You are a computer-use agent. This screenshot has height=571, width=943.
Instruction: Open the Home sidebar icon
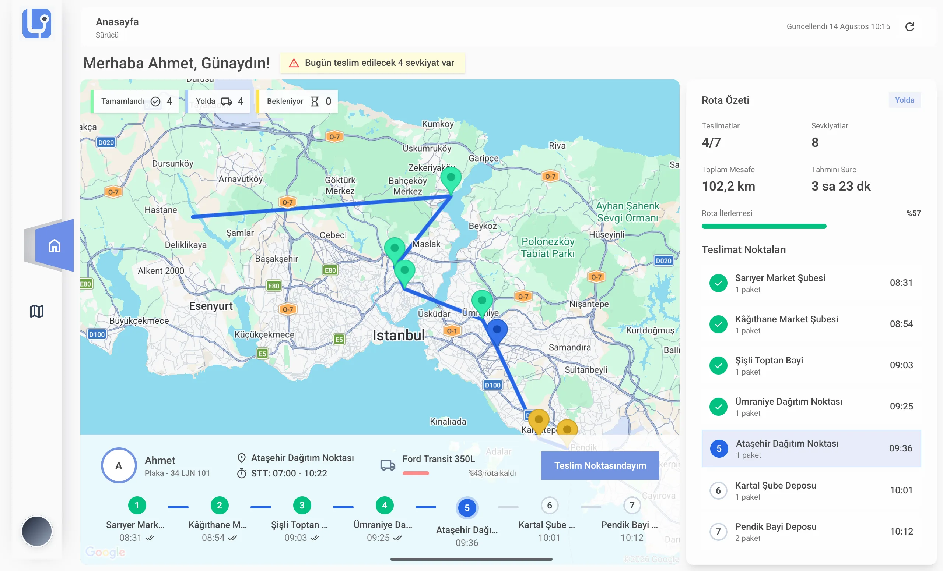pyautogui.click(x=55, y=245)
